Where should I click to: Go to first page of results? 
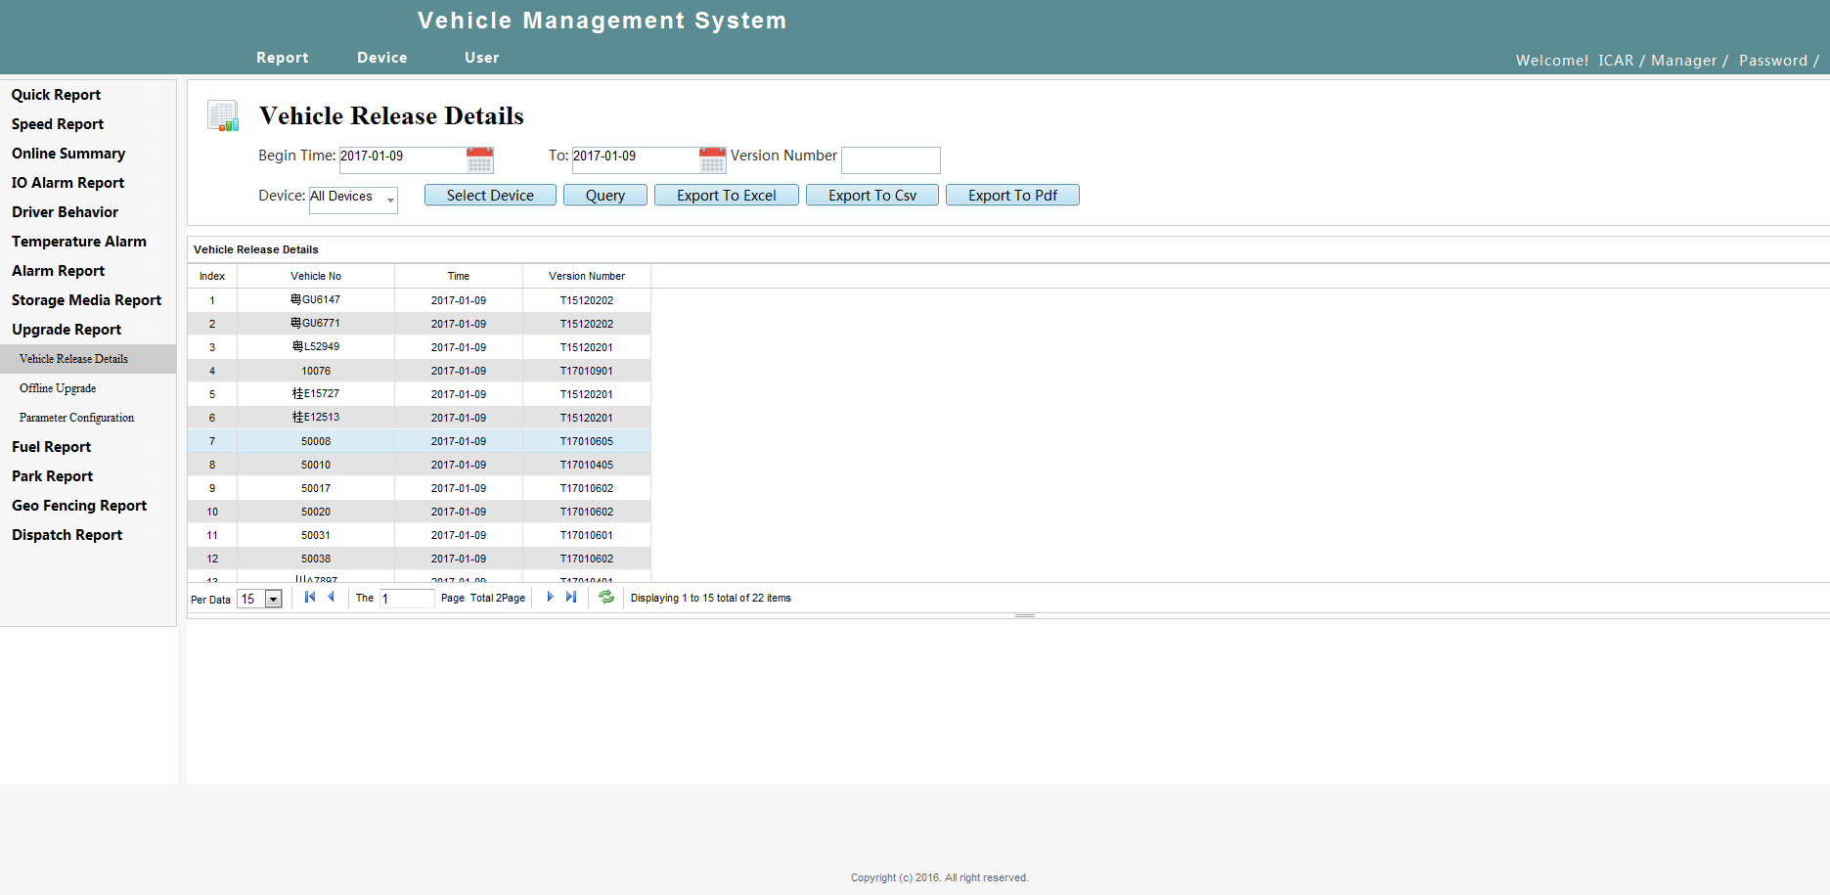(310, 597)
